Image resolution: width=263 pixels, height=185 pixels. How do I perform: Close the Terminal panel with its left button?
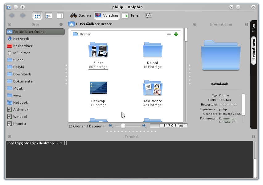10,137
